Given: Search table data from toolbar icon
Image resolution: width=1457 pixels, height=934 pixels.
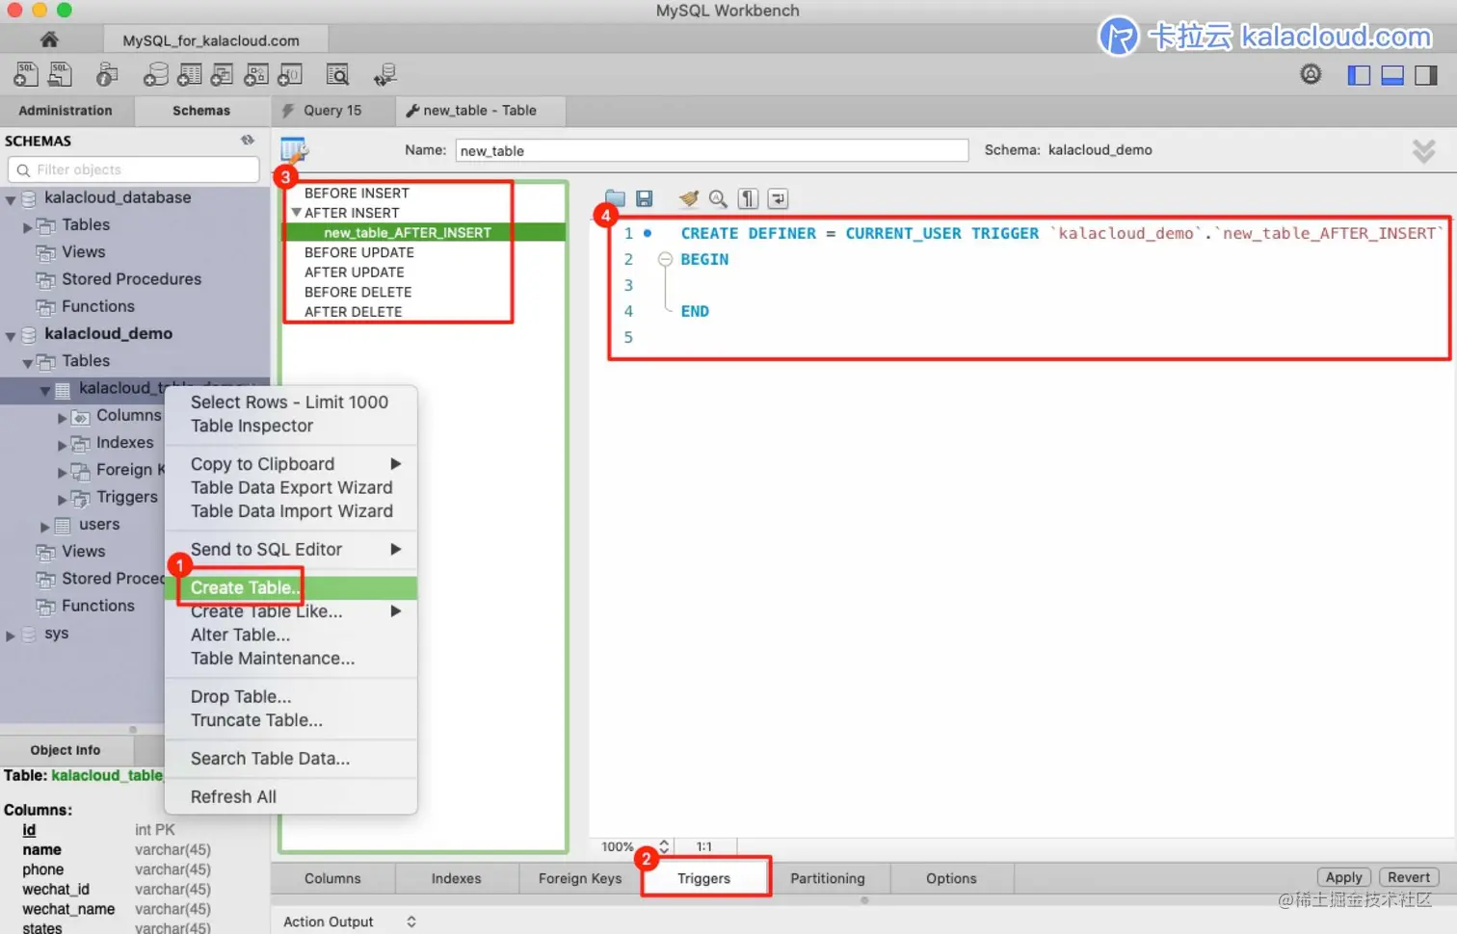Looking at the screenshot, I should click(x=337, y=74).
